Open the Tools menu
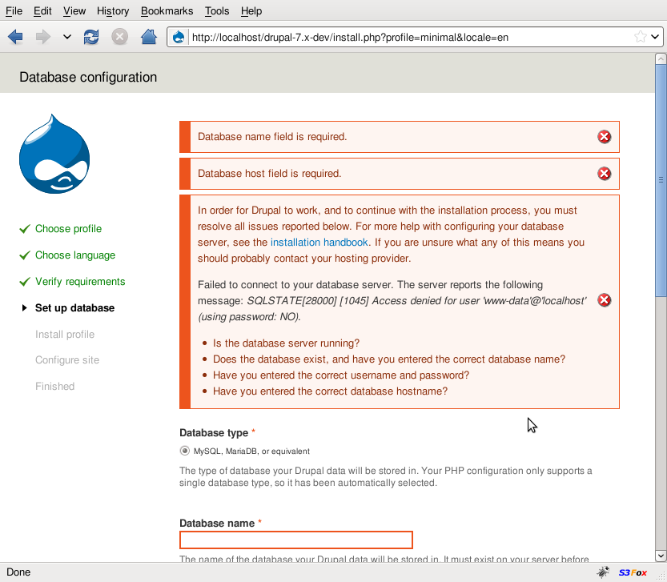The image size is (667, 582). [216, 11]
